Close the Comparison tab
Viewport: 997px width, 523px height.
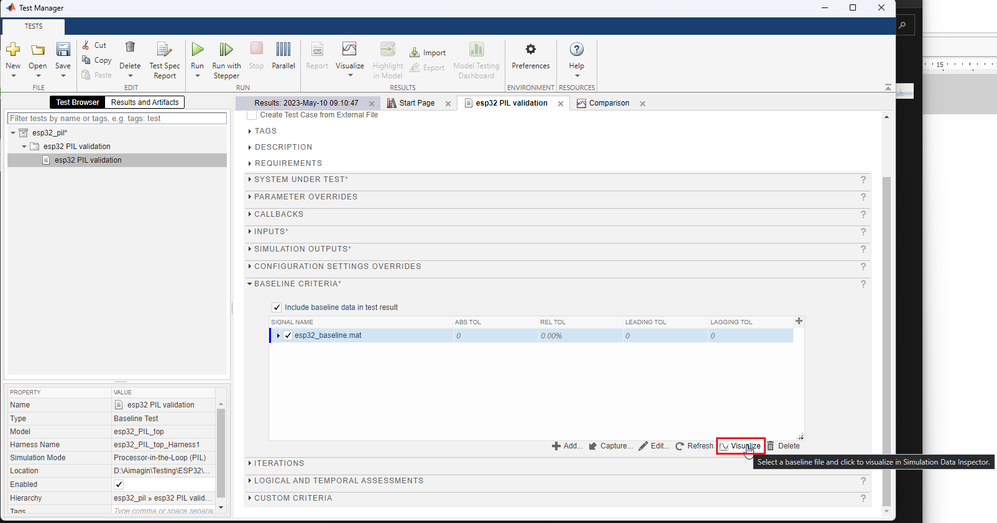643,104
